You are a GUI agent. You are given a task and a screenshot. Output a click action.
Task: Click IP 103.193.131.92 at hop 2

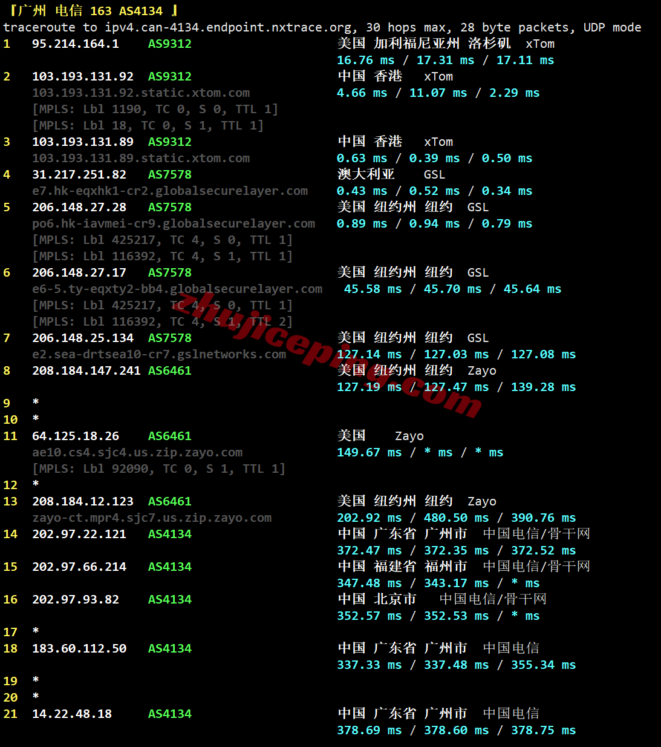click(83, 76)
